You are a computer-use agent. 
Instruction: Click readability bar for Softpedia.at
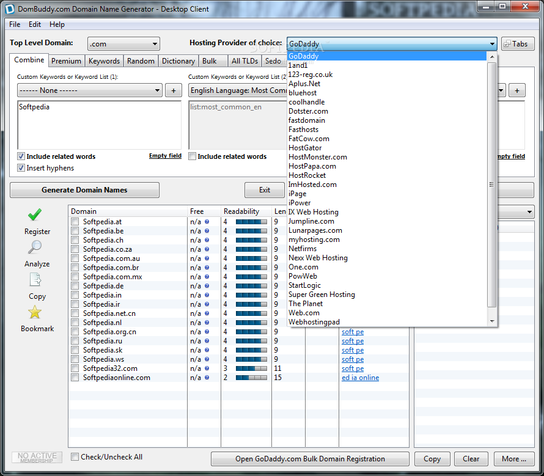(252, 222)
